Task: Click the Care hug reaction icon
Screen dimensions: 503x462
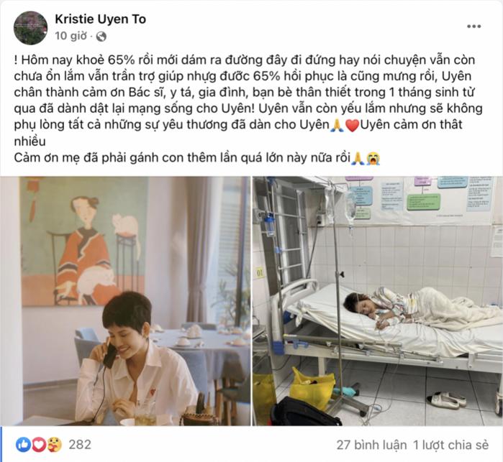Action: point(54,444)
